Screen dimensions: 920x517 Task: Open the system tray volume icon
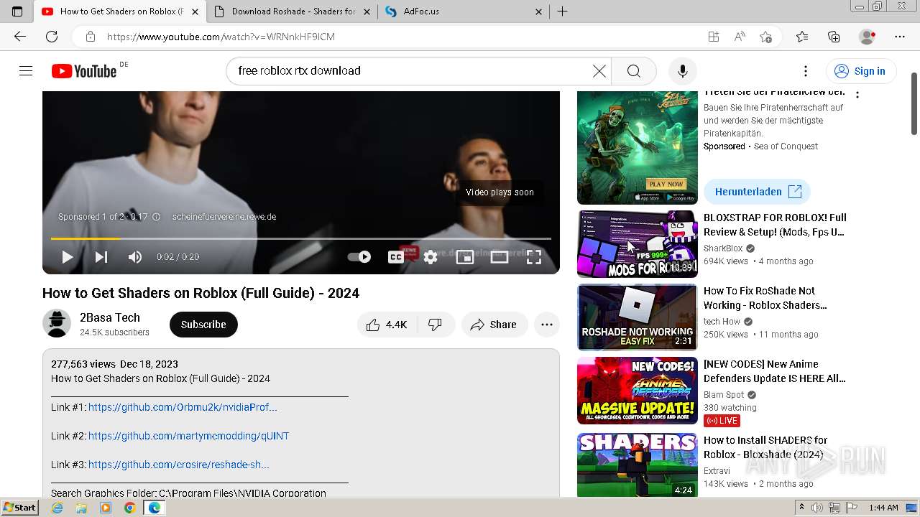[x=819, y=508]
